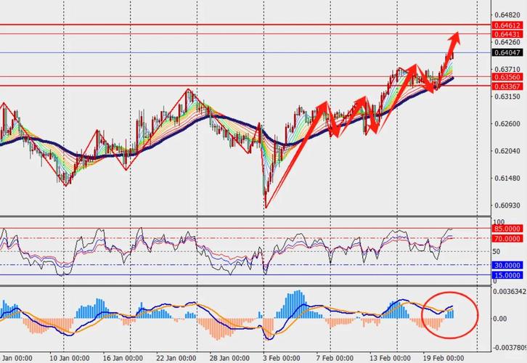
Task: Select the 3 Feb 00:00 date label
Action: (279, 357)
